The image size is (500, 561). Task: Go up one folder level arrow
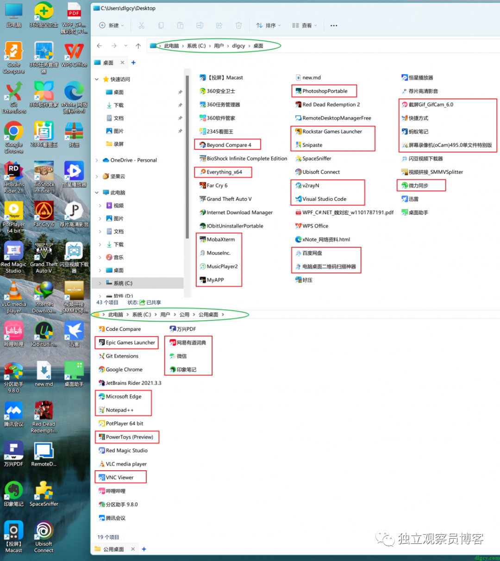tap(138, 46)
